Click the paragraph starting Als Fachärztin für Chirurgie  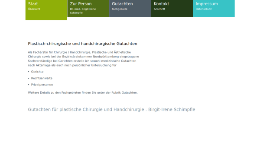click(x=83, y=59)
